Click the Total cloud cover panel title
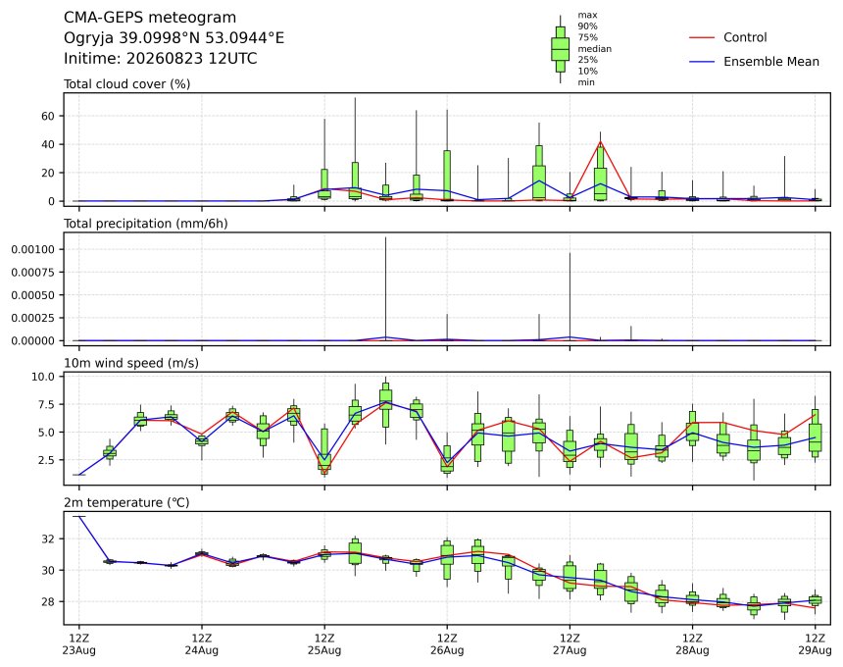Viewport: 843px width, 667px height. [x=126, y=84]
